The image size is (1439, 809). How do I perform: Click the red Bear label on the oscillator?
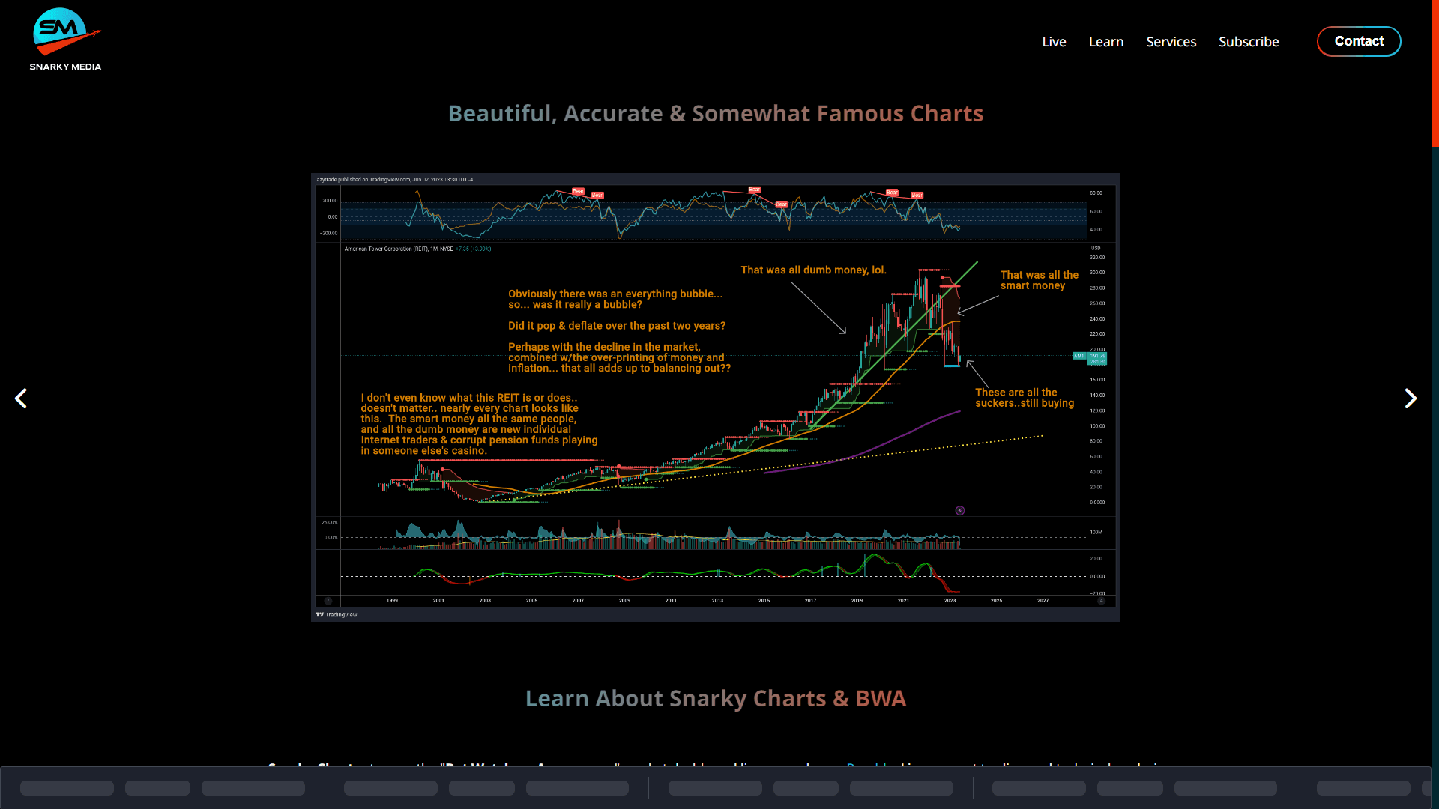pyautogui.click(x=578, y=191)
